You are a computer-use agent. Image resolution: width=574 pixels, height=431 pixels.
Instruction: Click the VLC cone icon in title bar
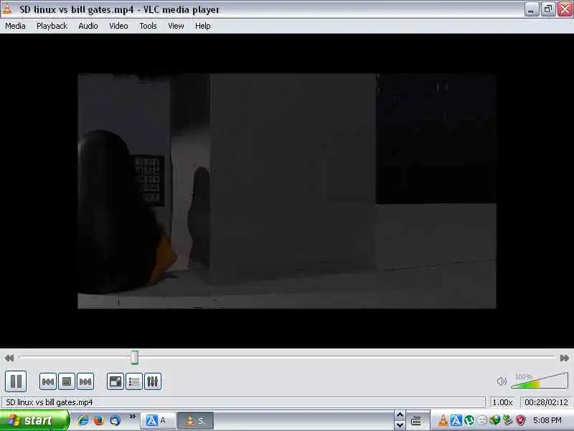coord(7,9)
